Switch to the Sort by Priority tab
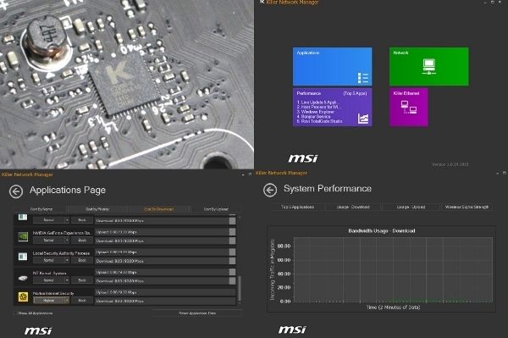This screenshot has width=508, height=338. [x=97, y=209]
